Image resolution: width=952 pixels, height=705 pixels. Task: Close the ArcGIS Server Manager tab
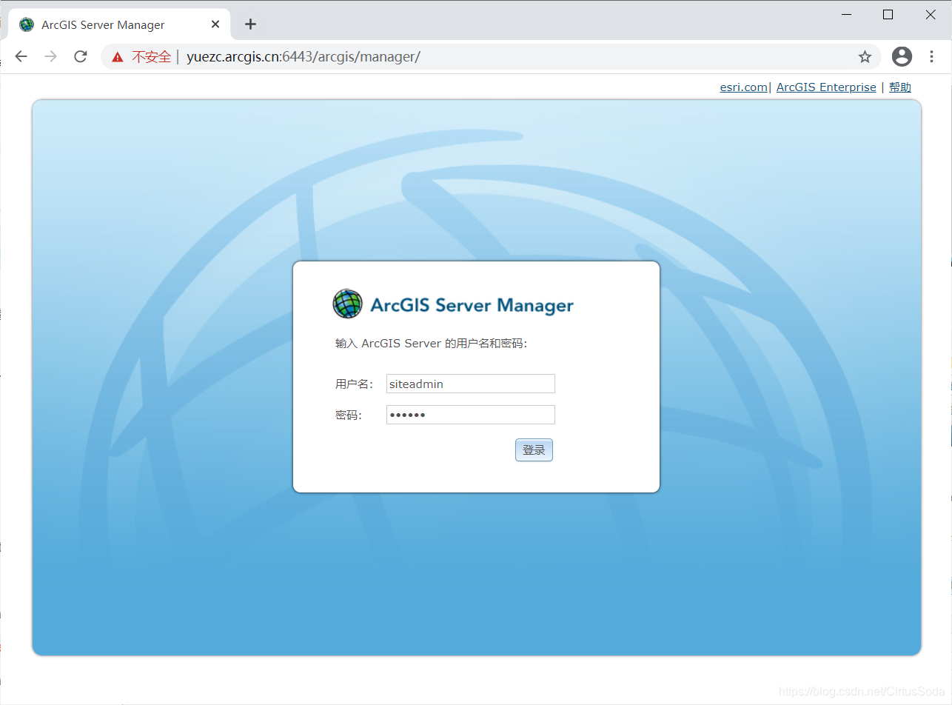(215, 24)
